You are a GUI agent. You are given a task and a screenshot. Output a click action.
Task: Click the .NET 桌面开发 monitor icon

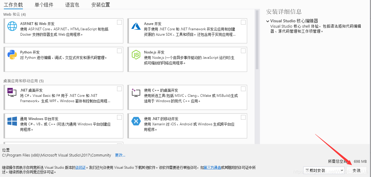tap(12, 93)
